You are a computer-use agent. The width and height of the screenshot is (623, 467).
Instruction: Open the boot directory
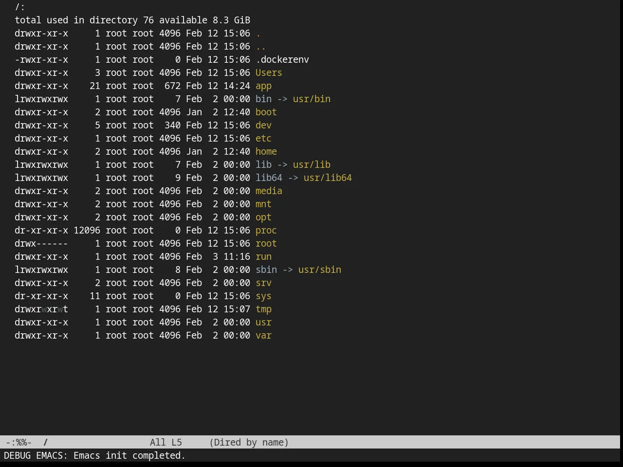point(266,112)
